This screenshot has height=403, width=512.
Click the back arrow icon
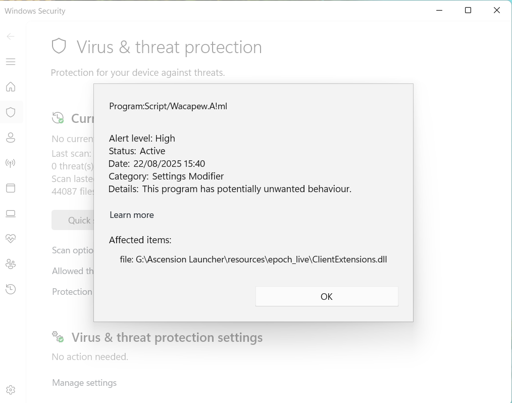tap(11, 36)
